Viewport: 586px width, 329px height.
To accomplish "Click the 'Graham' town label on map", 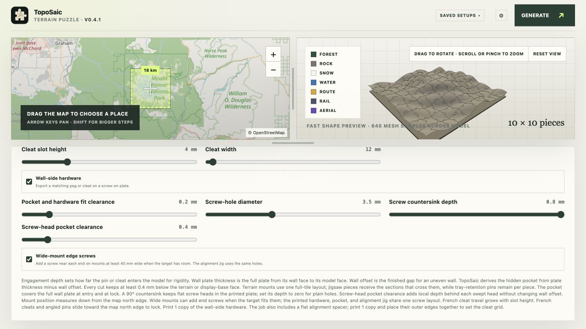I will click(64, 43).
